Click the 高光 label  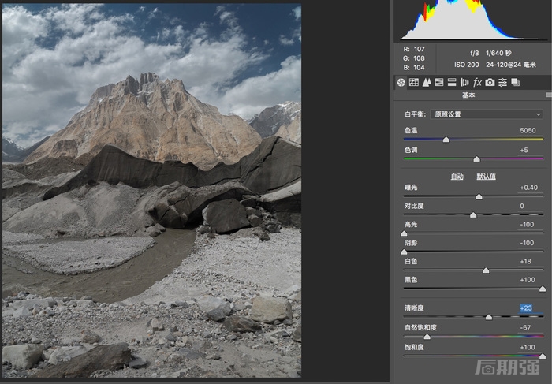pyautogui.click(x=411, y=225)
